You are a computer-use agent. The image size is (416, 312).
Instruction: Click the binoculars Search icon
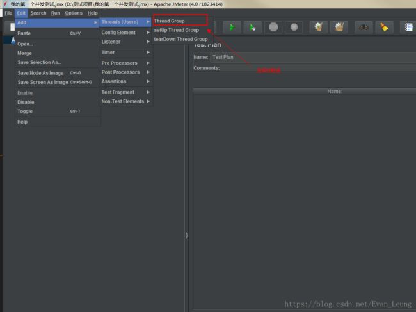[x=364, y=27]
